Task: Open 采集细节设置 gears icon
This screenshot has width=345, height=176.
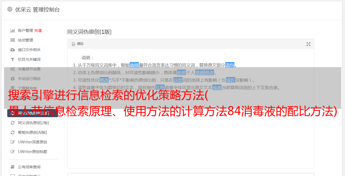Action: pyautogui.click(x=12, y=69)
